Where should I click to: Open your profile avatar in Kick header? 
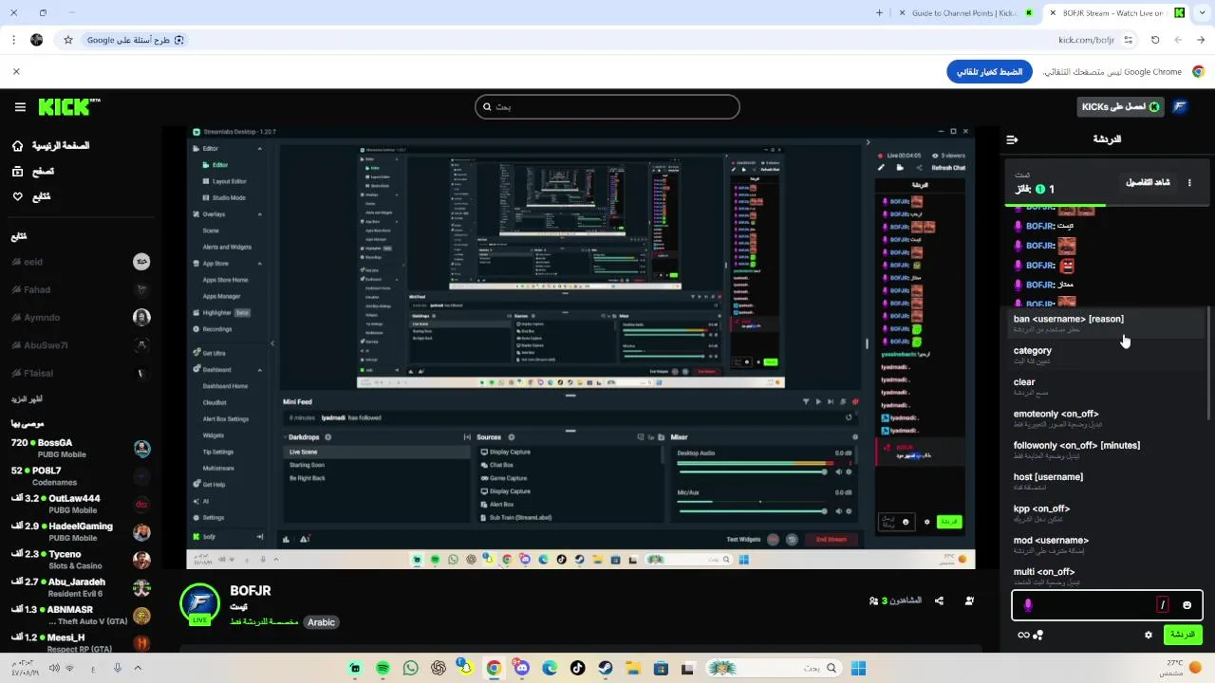1180,107
